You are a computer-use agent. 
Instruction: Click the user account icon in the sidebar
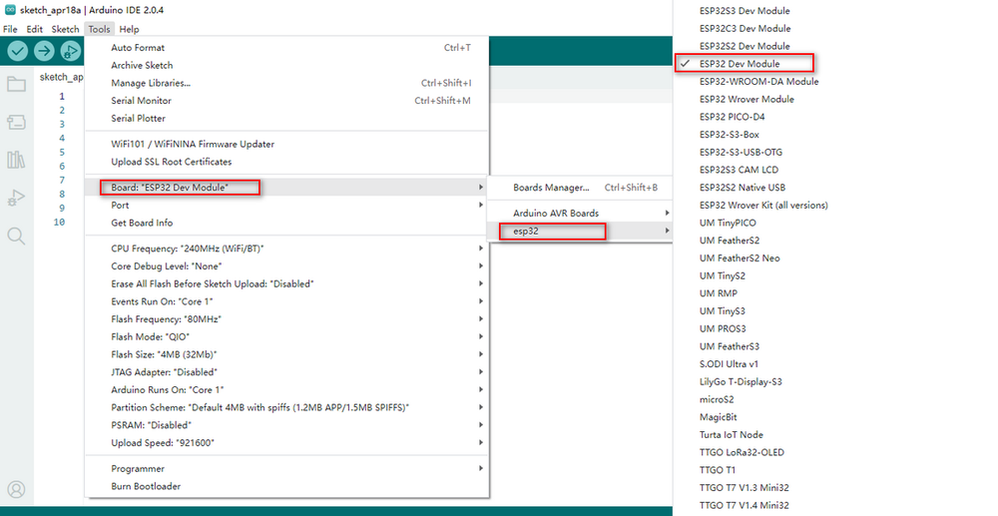tap(17, 489)
